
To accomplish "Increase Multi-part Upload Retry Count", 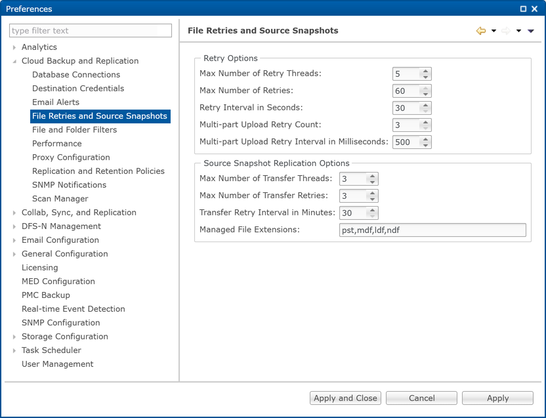I will 425,122.
